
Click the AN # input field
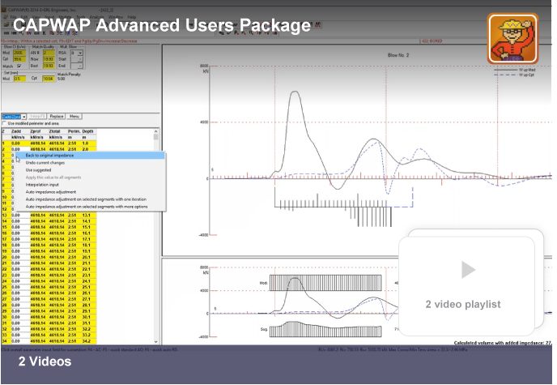click(x=49, y=53)
